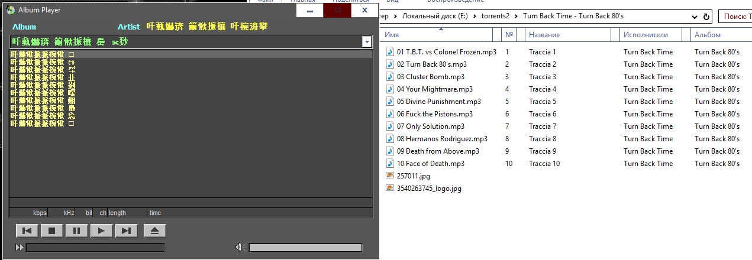Start playback with the play button
Viewport: 752px width, 260px height.
coord(101,231)
